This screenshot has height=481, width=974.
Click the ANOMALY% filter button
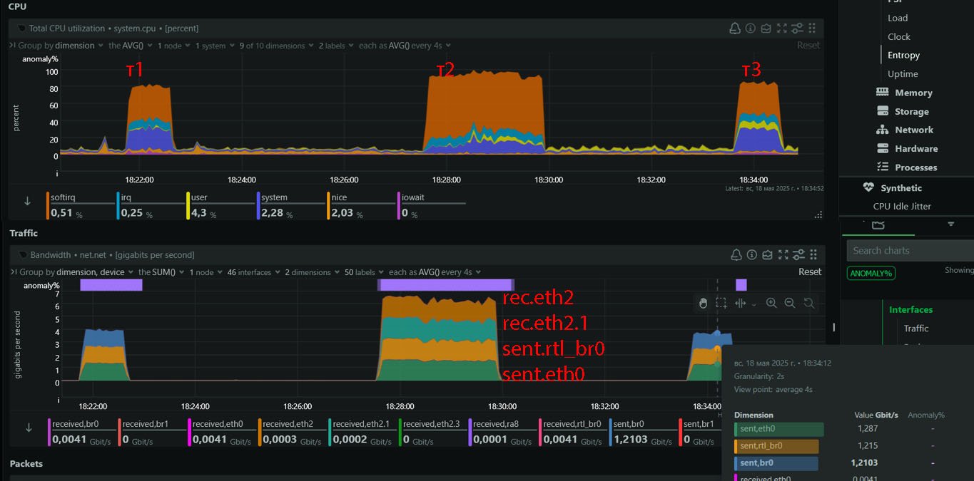tap(871, 273)
